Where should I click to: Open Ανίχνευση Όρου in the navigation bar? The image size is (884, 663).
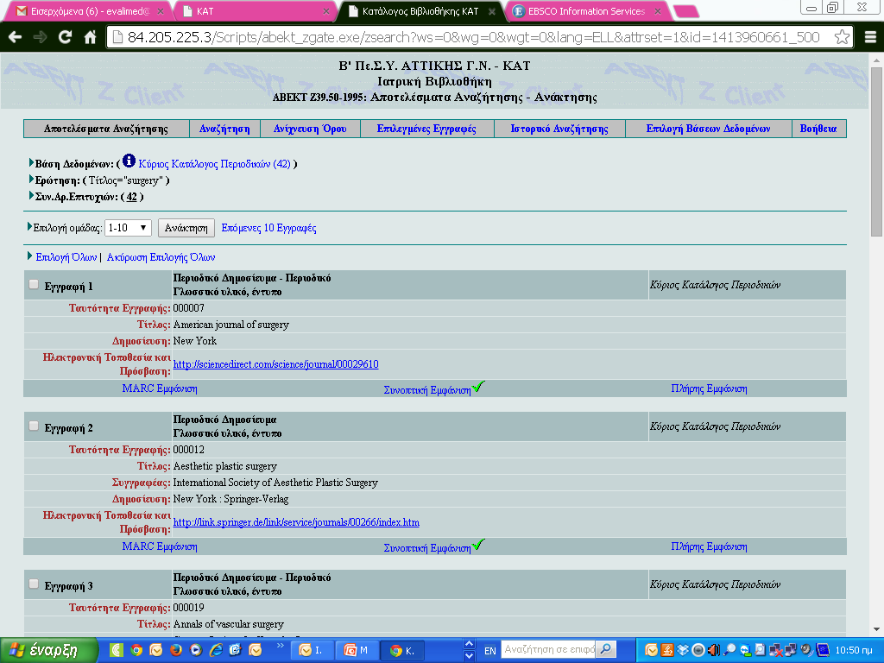[310, 129]
